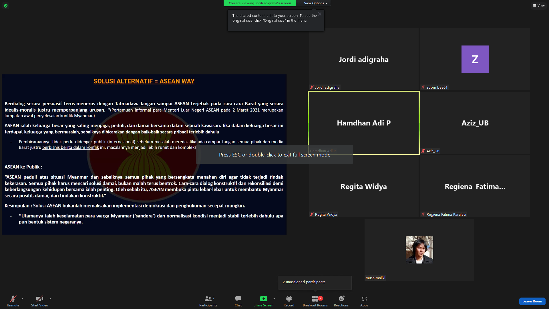Click muted mic icon beside Regiena Fatima Paralevi
Screen dimensions: 549x309
click(423, 215)
